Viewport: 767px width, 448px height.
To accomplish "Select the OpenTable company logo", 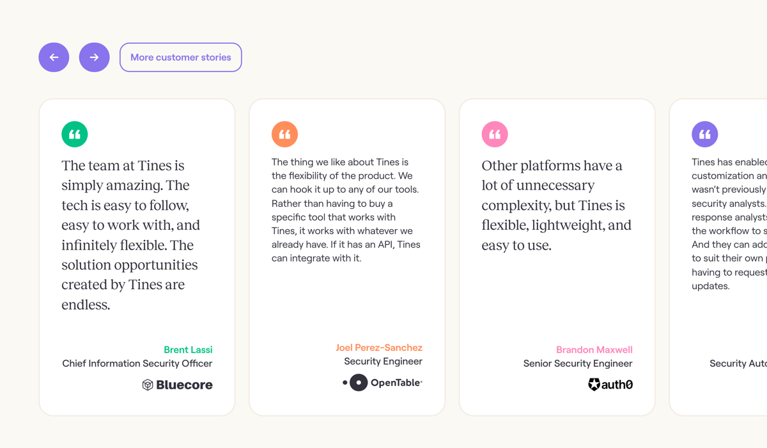I will point(382,382).
